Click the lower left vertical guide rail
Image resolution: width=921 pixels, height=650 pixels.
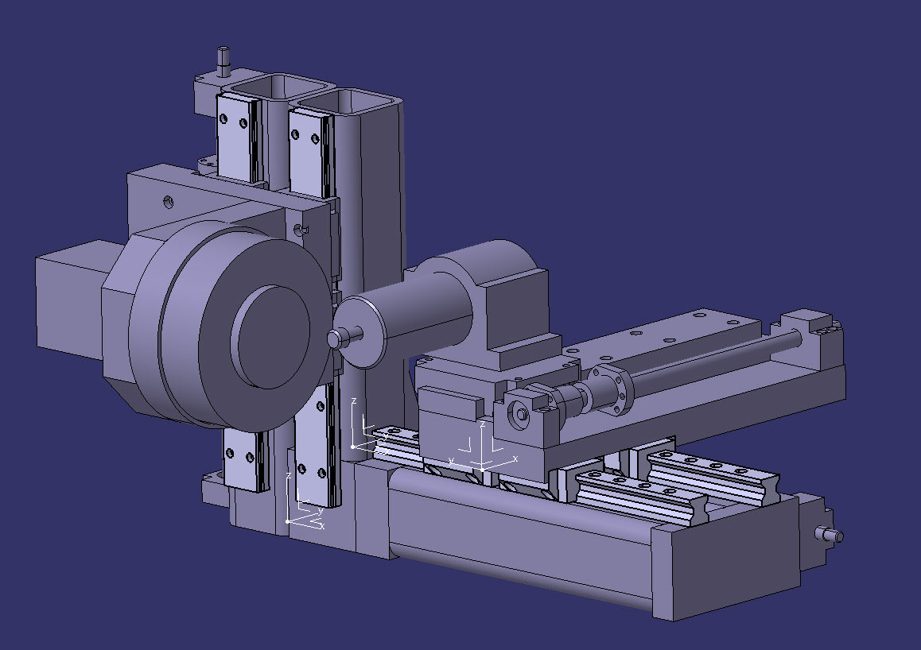click(242, 458)
